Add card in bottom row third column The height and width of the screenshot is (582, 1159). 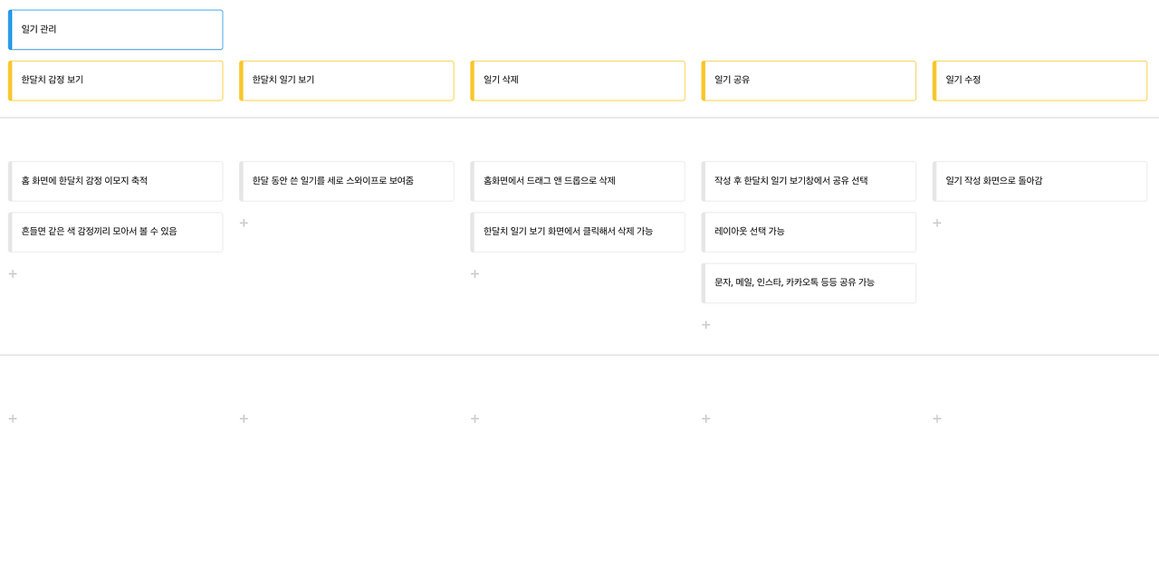tap(474, 419)
